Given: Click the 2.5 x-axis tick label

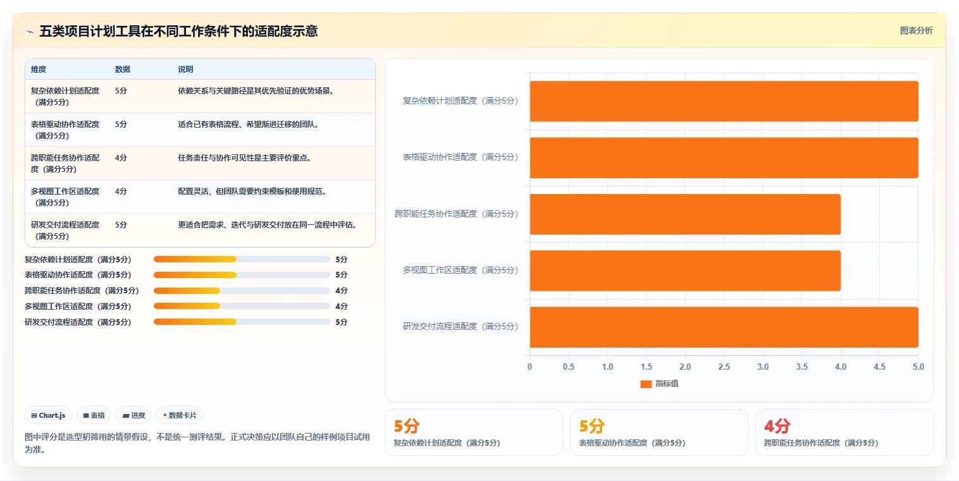Looking at the screenshot, I should [724, 367].
